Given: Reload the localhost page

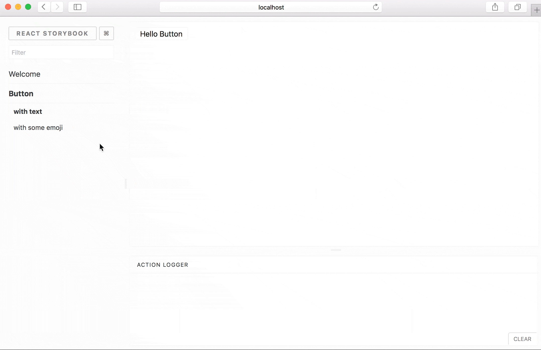Looking at the screenshot, I should click(376, 7).
